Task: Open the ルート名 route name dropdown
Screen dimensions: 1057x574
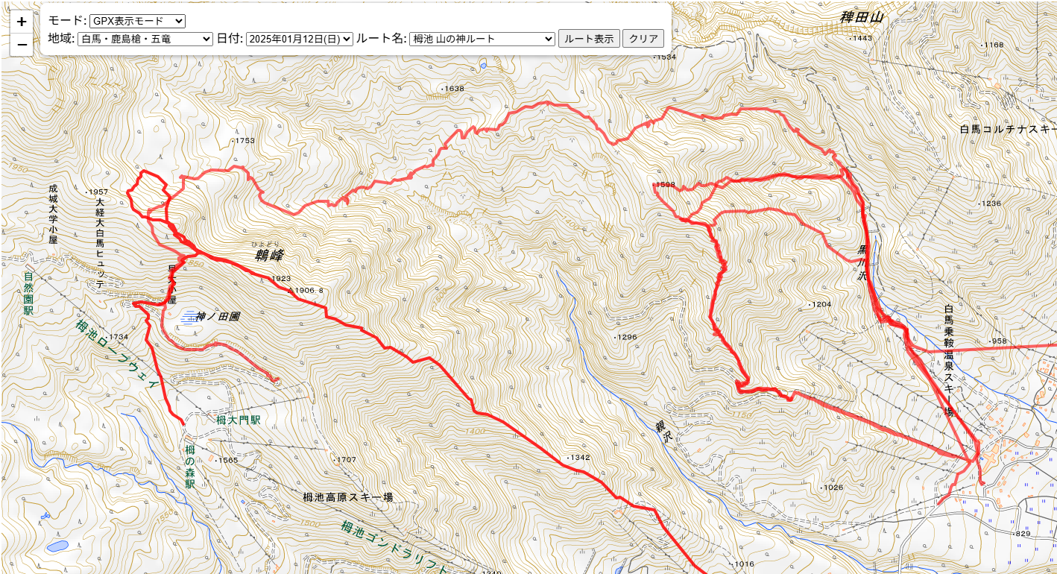Action: (x=482, y=39)
